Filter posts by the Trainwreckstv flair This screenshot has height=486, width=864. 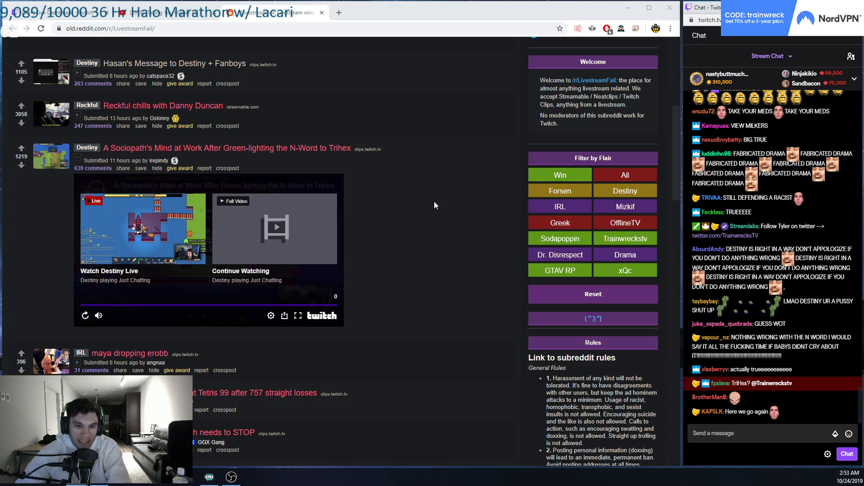click(x=625, y=238)
